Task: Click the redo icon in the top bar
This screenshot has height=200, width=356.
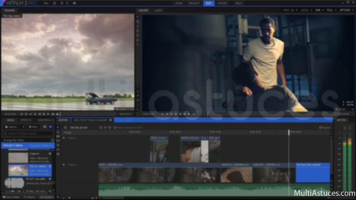Action: coord(68,3)
